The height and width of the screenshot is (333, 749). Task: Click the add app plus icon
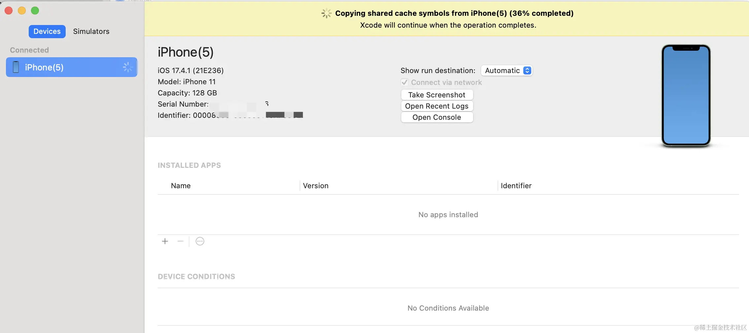point(165,241)
